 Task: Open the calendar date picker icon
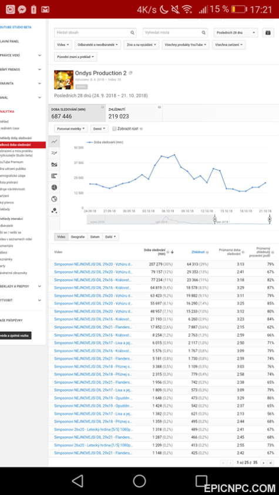pyautogui.click(x=268, y=32)
